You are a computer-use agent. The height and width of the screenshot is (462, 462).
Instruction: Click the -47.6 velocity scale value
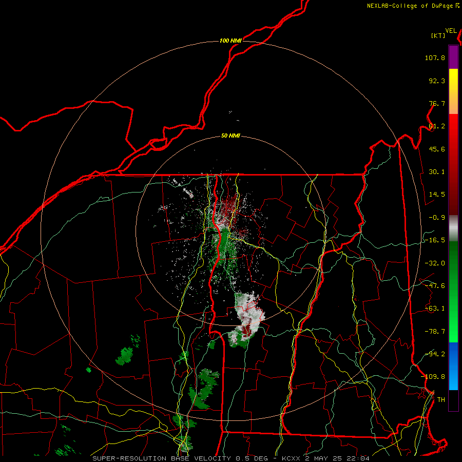tap(435, 286)
